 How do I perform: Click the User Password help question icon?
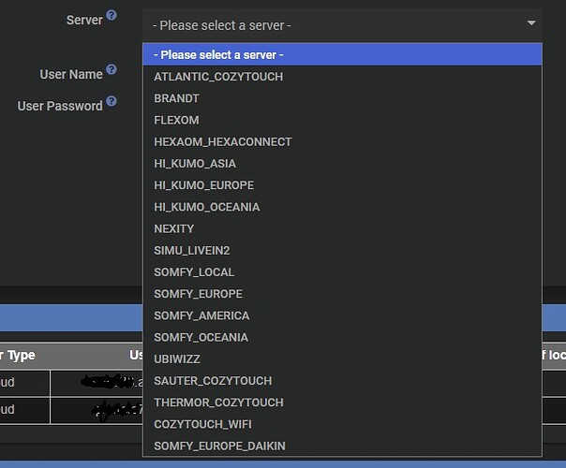point(112,101)
